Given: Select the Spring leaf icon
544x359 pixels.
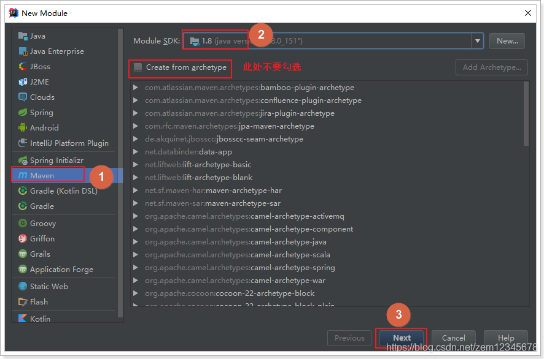Looking at the screenshot, I should [x=23, y=113].
